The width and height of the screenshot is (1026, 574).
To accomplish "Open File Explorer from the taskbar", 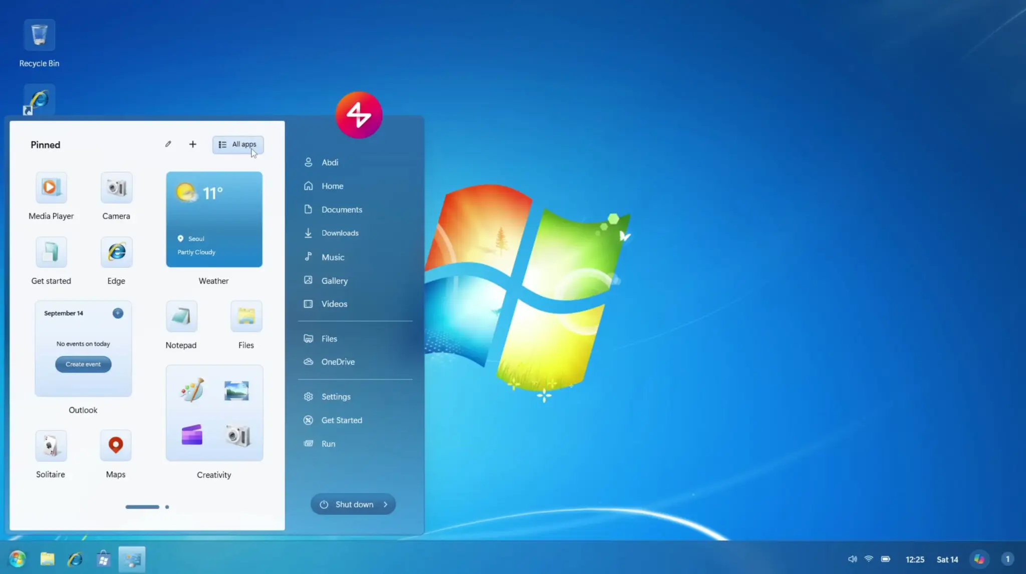I will [48, 559].
